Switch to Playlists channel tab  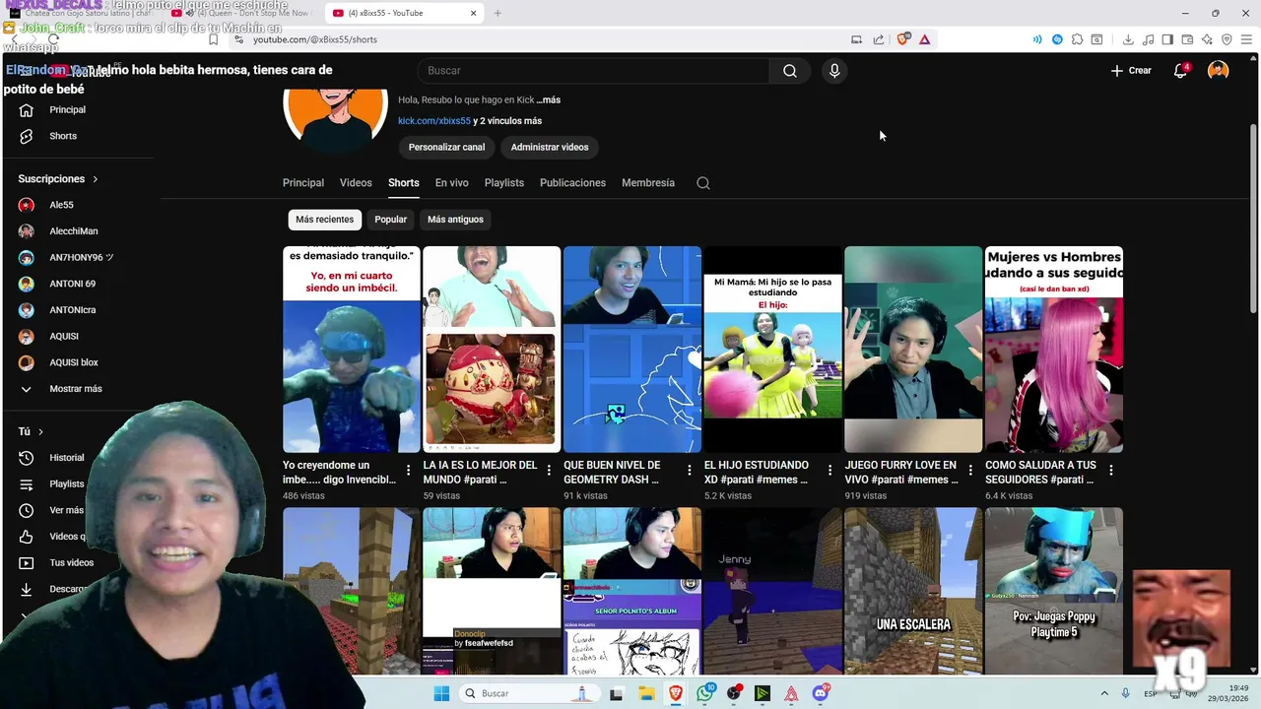coord(504,183)
